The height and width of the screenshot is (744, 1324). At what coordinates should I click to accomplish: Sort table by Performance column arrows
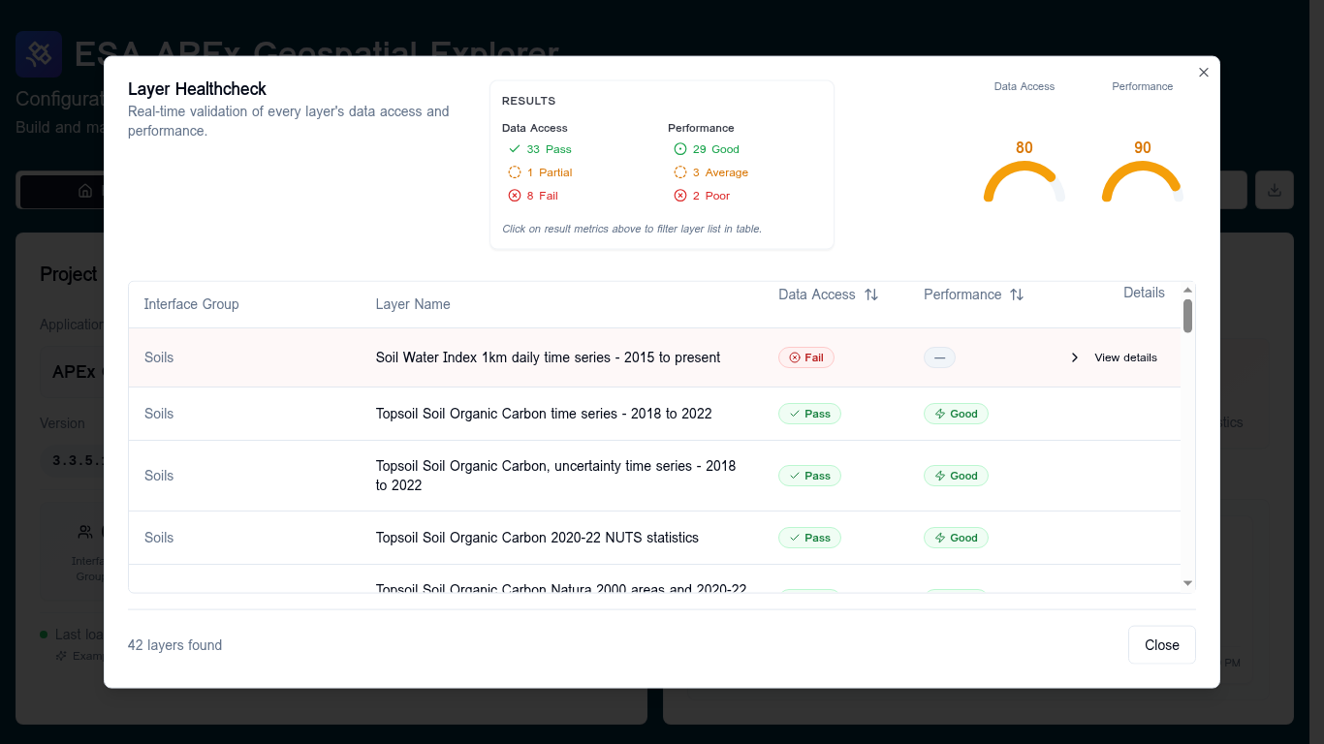pos(1017,294)
